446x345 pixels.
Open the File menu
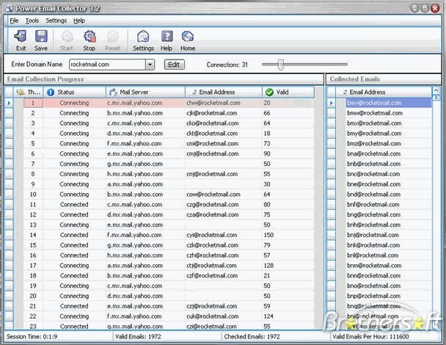click(x=14, y=21)
